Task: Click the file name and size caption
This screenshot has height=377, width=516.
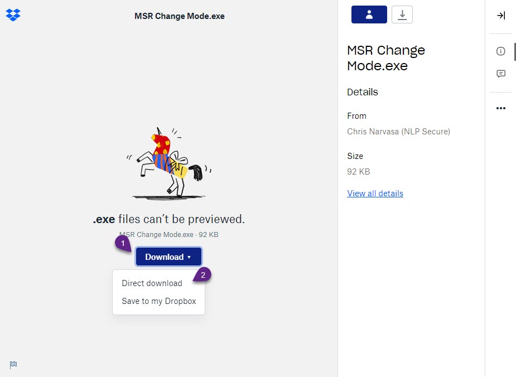Action: click(x=168, y=235)
